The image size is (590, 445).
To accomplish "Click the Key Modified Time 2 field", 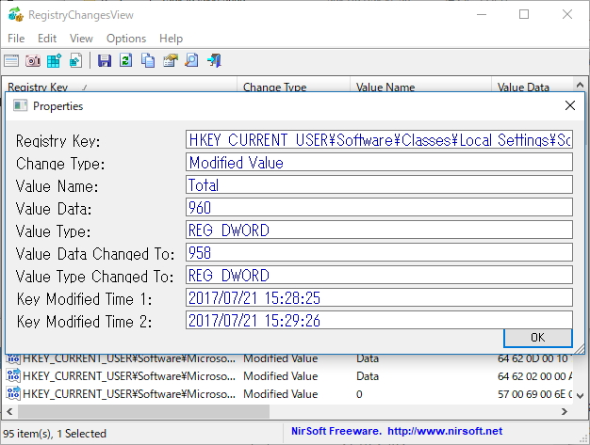I will (x=379, y=320).
